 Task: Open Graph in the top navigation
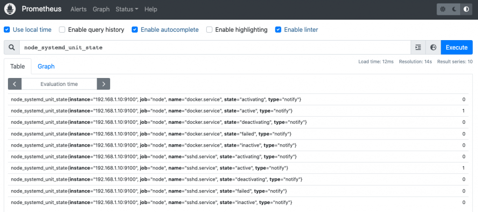click(x=101, y=9)
